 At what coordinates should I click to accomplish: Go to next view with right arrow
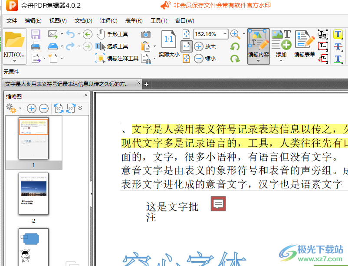coord(88,46)
